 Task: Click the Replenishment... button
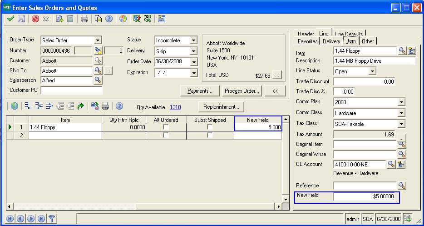point(221,107)
